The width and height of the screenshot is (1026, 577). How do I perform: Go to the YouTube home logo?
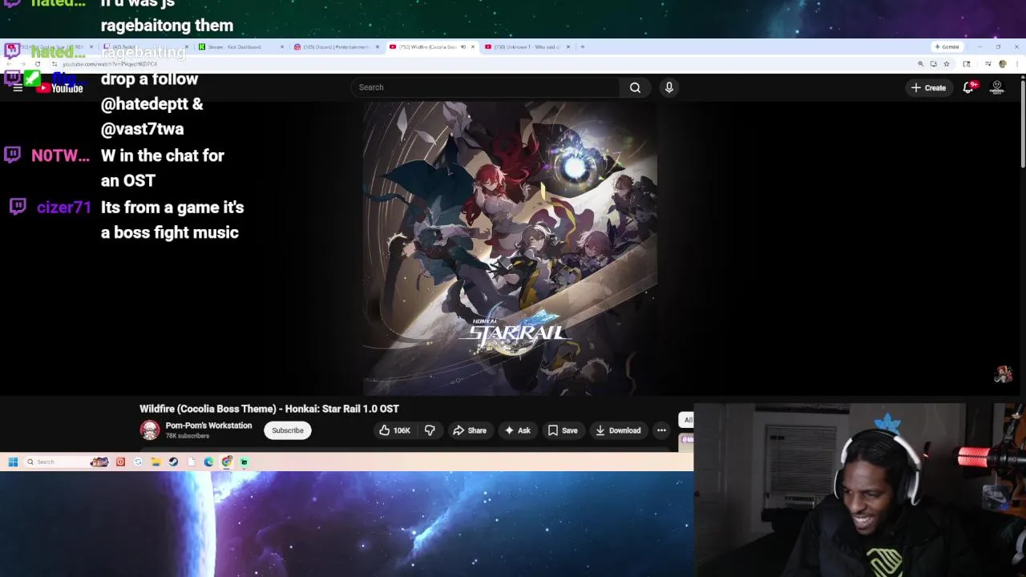point(60,87)
